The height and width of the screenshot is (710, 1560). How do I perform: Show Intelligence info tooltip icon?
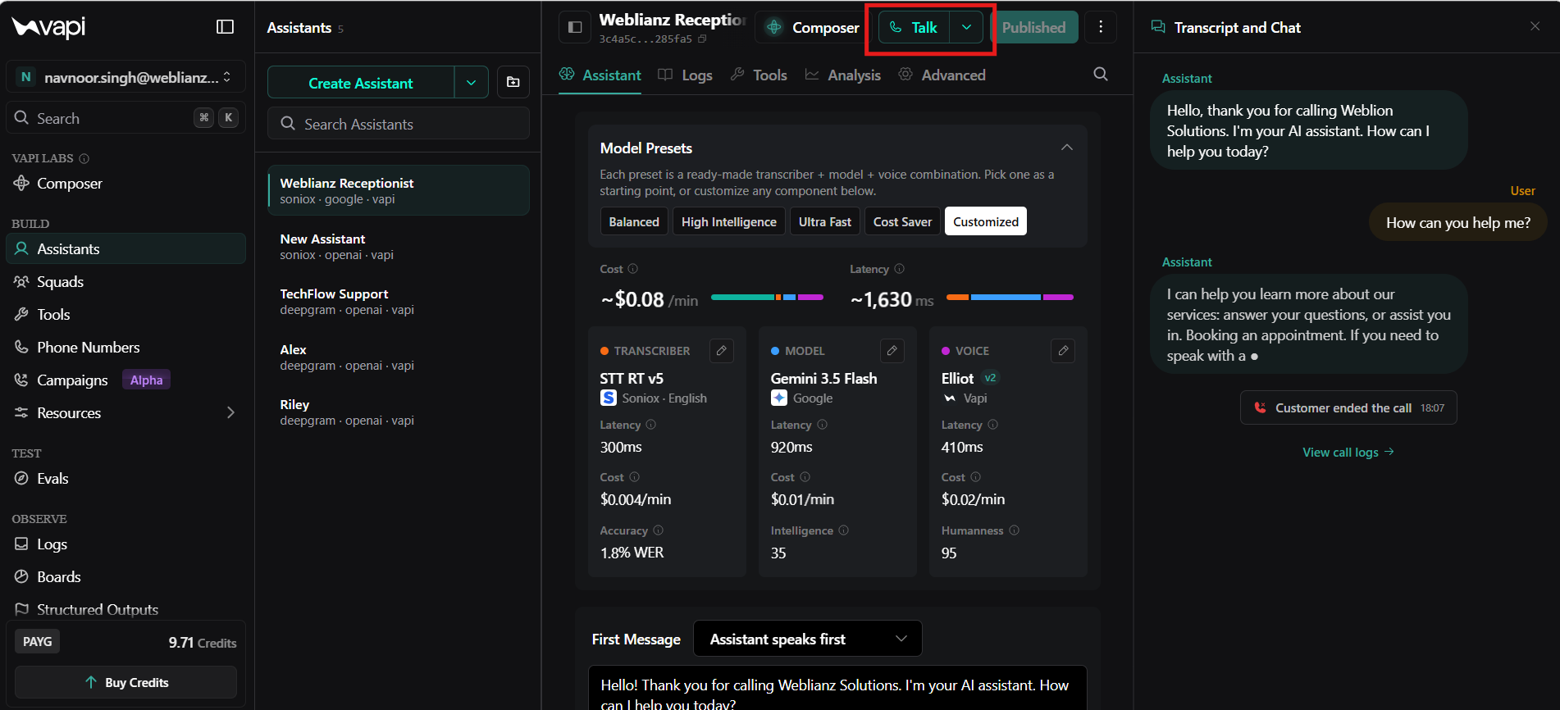tap(844, 530)
